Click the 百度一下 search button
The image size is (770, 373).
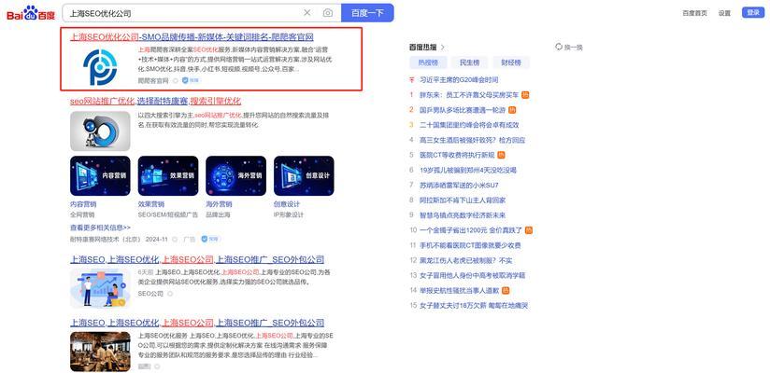367,13
